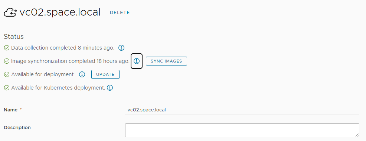Focus the Name input field
The height and width of the screenshot is (141, 366).
242,110
